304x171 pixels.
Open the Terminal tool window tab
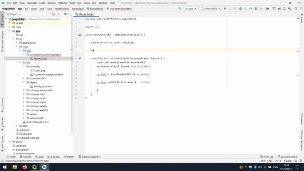26,157
